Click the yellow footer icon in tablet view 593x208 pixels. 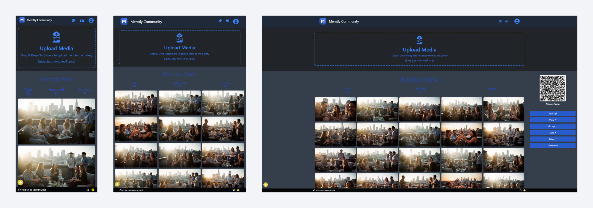238,190
